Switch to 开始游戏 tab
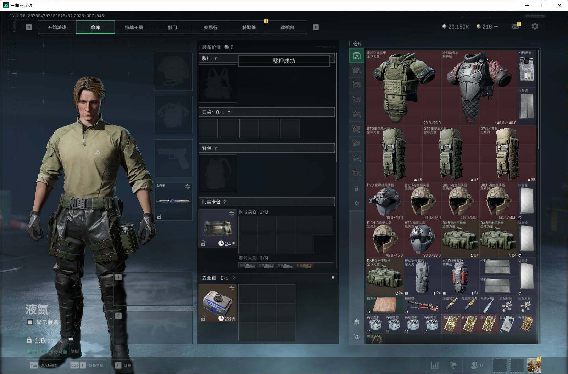 [x=57, y=27]
